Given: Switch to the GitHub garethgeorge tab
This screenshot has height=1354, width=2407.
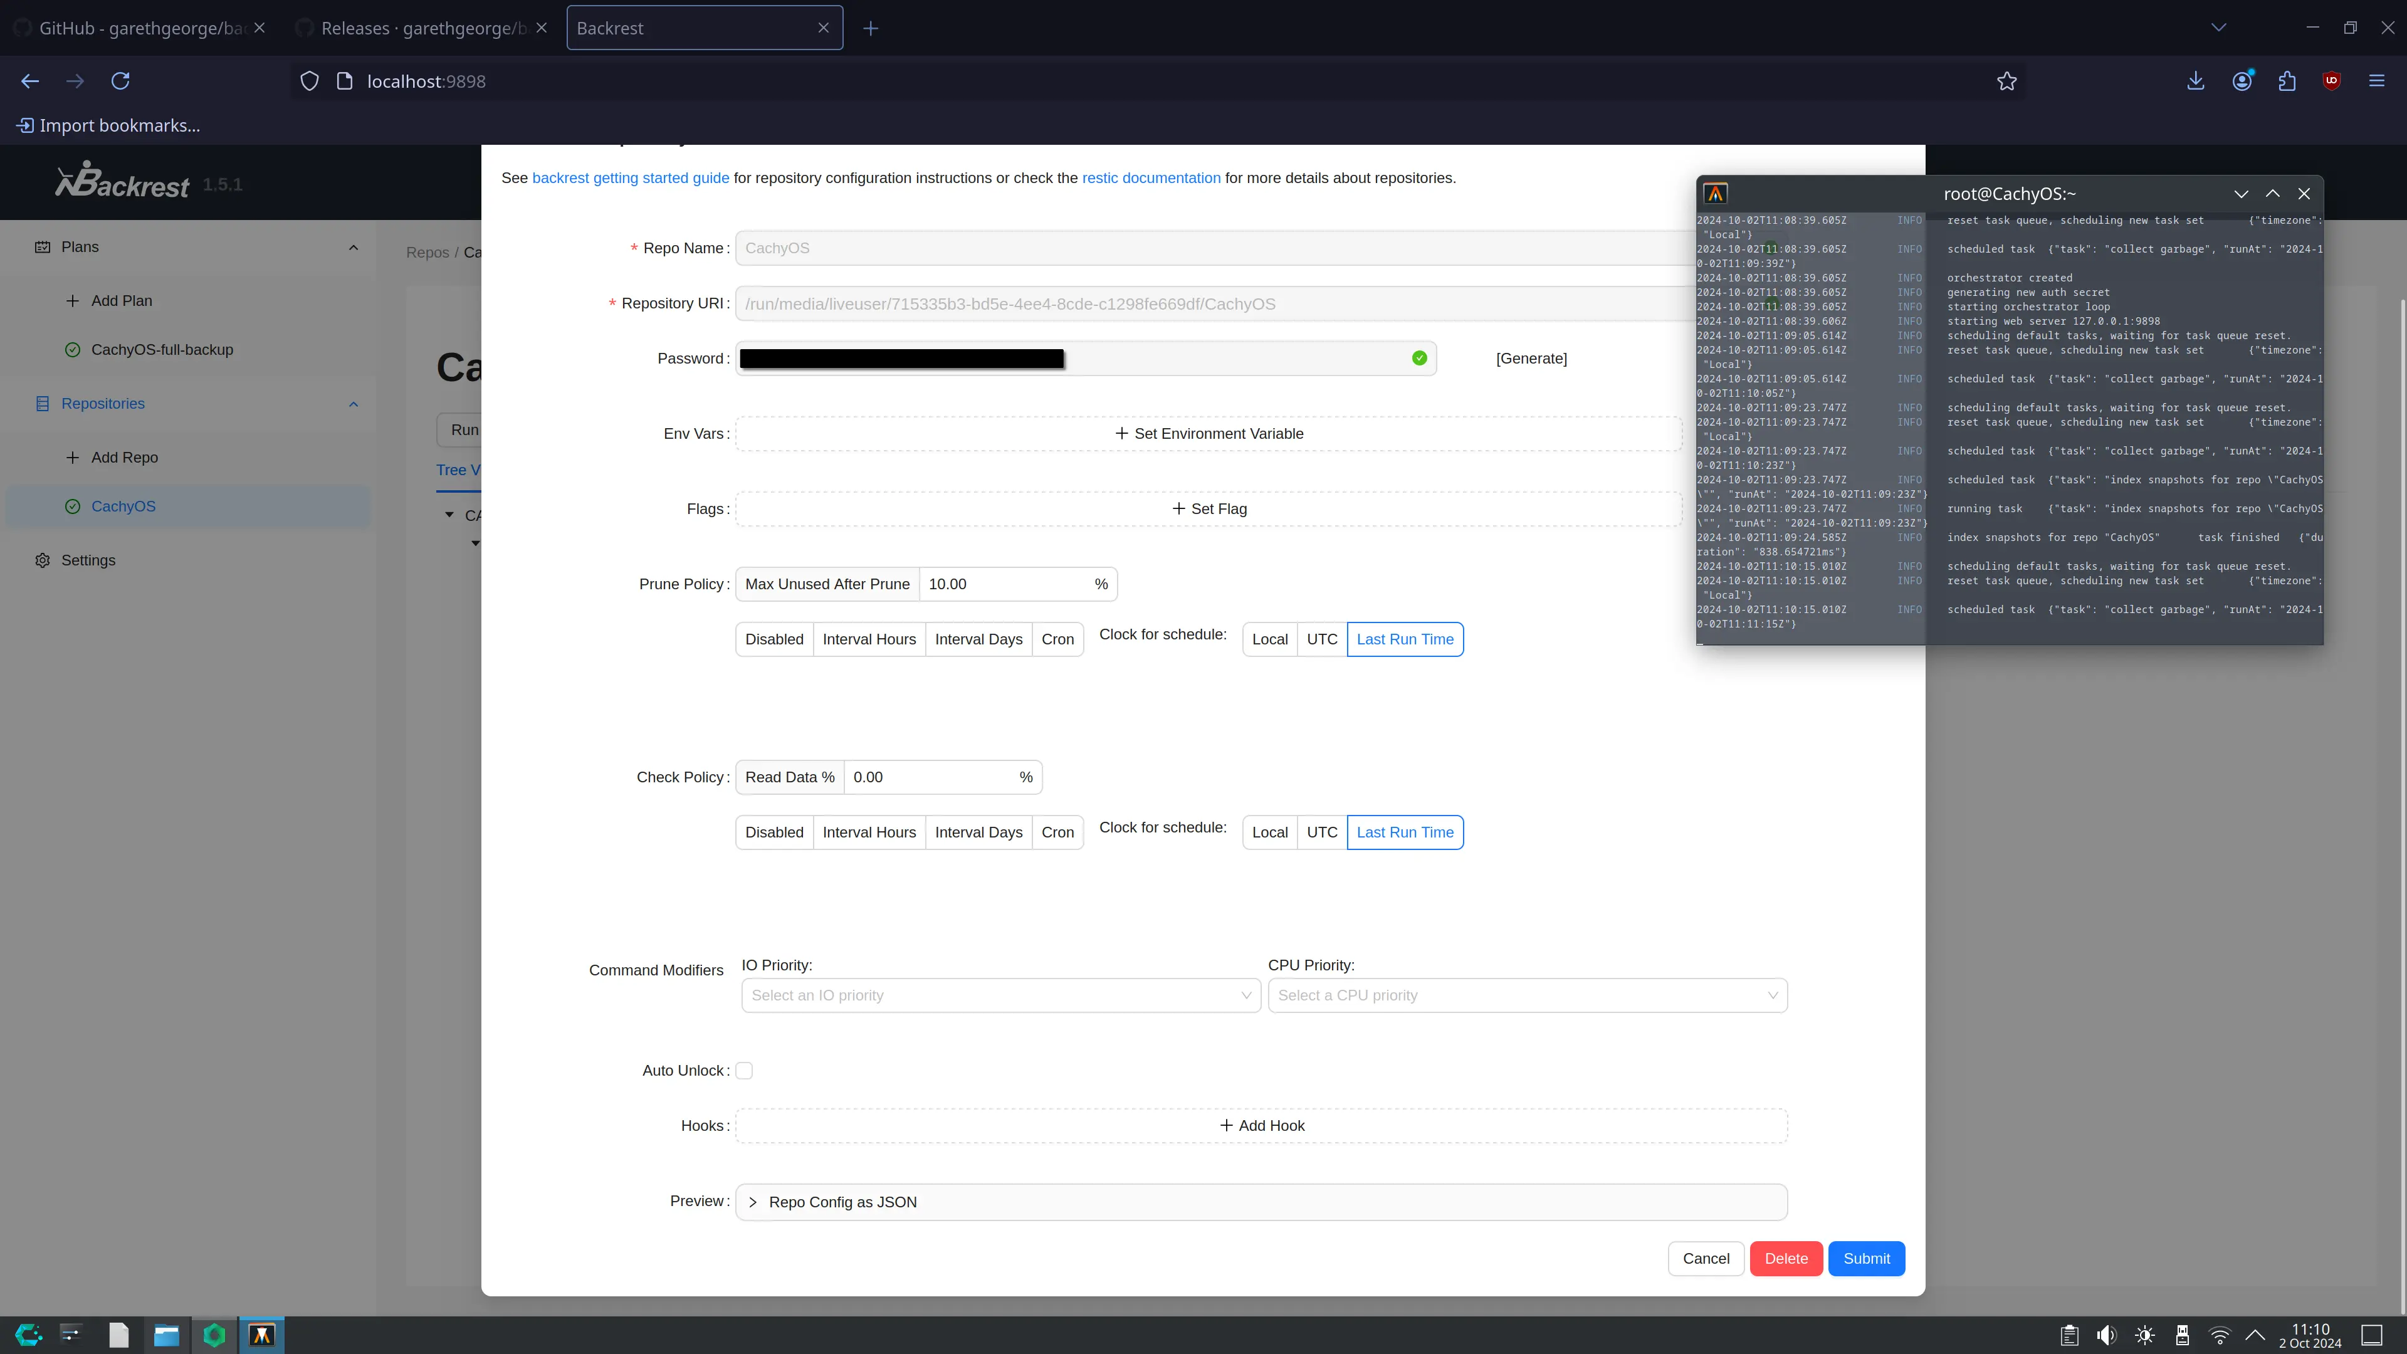Looking at the screenshot, I should coord(140,28).
